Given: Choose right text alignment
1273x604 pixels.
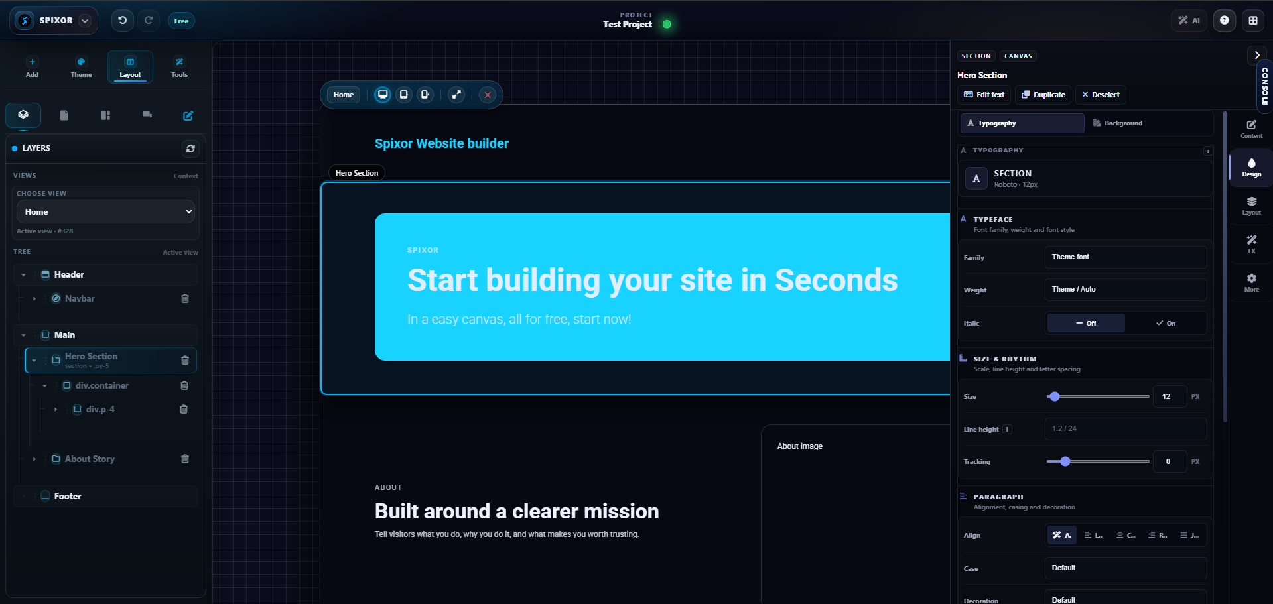Looking at the screenshot, I should click(1158, 535).
